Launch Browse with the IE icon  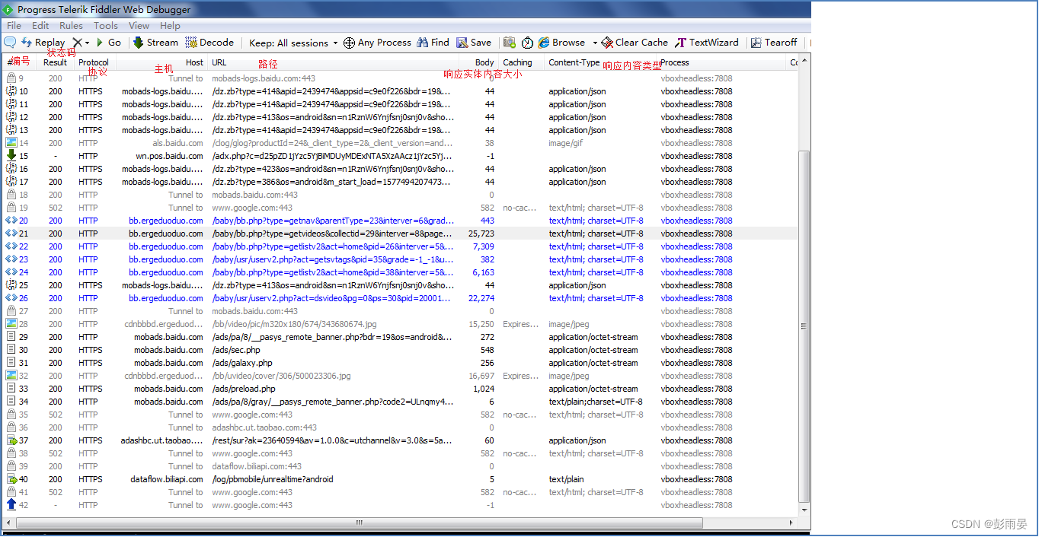(561, 43)
